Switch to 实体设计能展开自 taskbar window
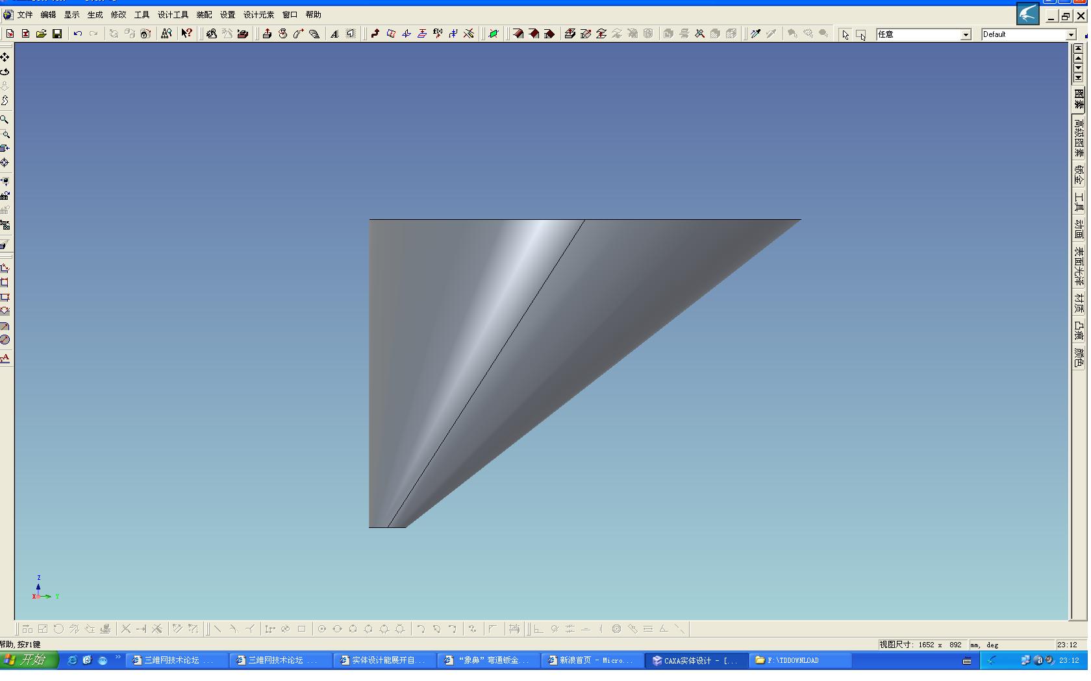The image size is (1091, 681). pos(384,660)
